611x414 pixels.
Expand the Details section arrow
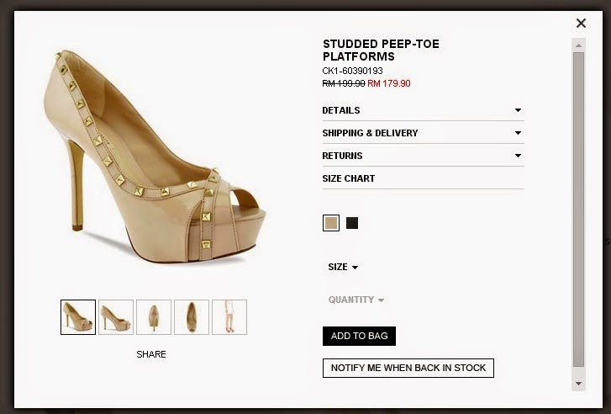coord(518,110)
